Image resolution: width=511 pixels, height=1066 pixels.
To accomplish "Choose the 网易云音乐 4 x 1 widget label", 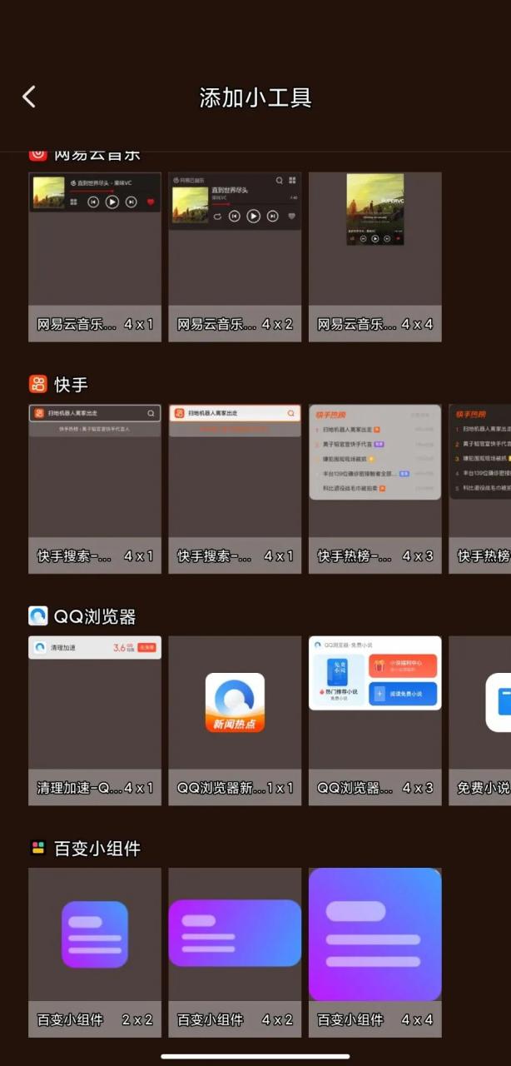I will pos(95,324).
